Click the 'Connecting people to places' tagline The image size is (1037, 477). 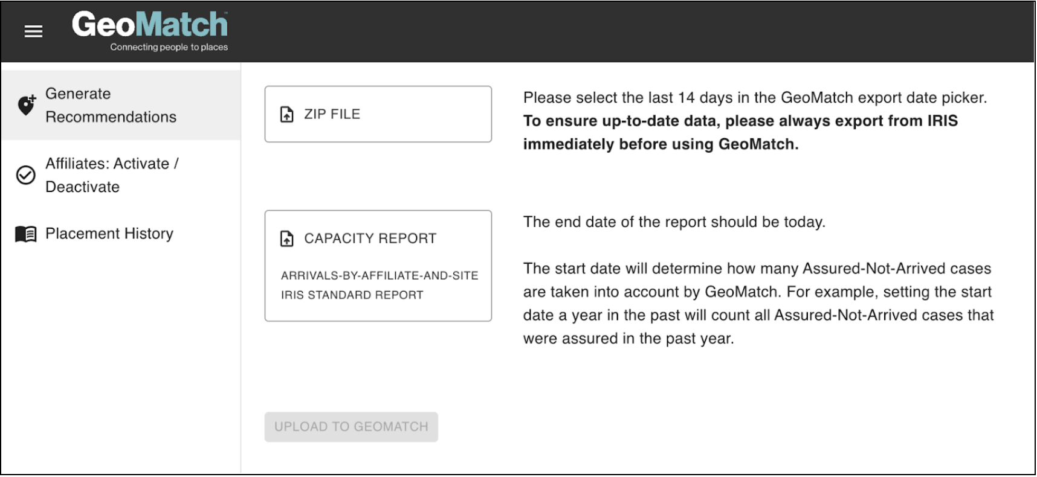tap(169, 47)
